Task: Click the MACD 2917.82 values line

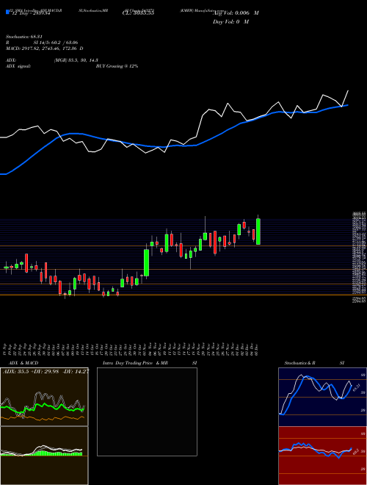Action: point(45,48)
